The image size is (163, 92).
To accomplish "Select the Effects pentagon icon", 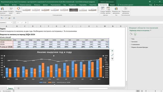I will click(135, 34).
